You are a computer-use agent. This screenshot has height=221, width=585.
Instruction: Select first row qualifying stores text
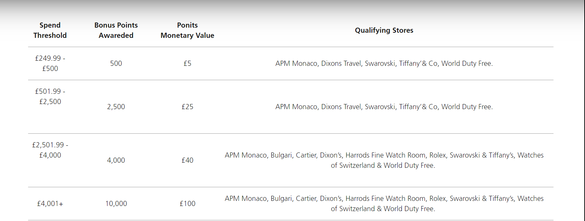coord(384,63)
